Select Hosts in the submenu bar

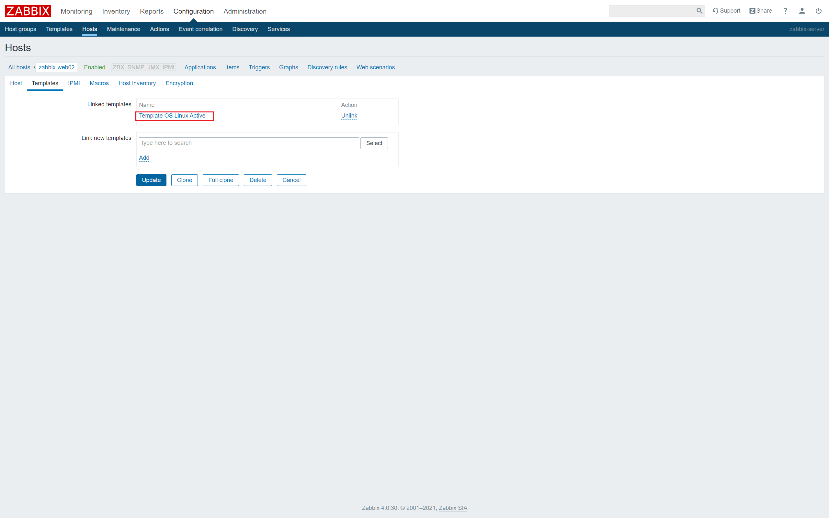[x=90, y=29]
